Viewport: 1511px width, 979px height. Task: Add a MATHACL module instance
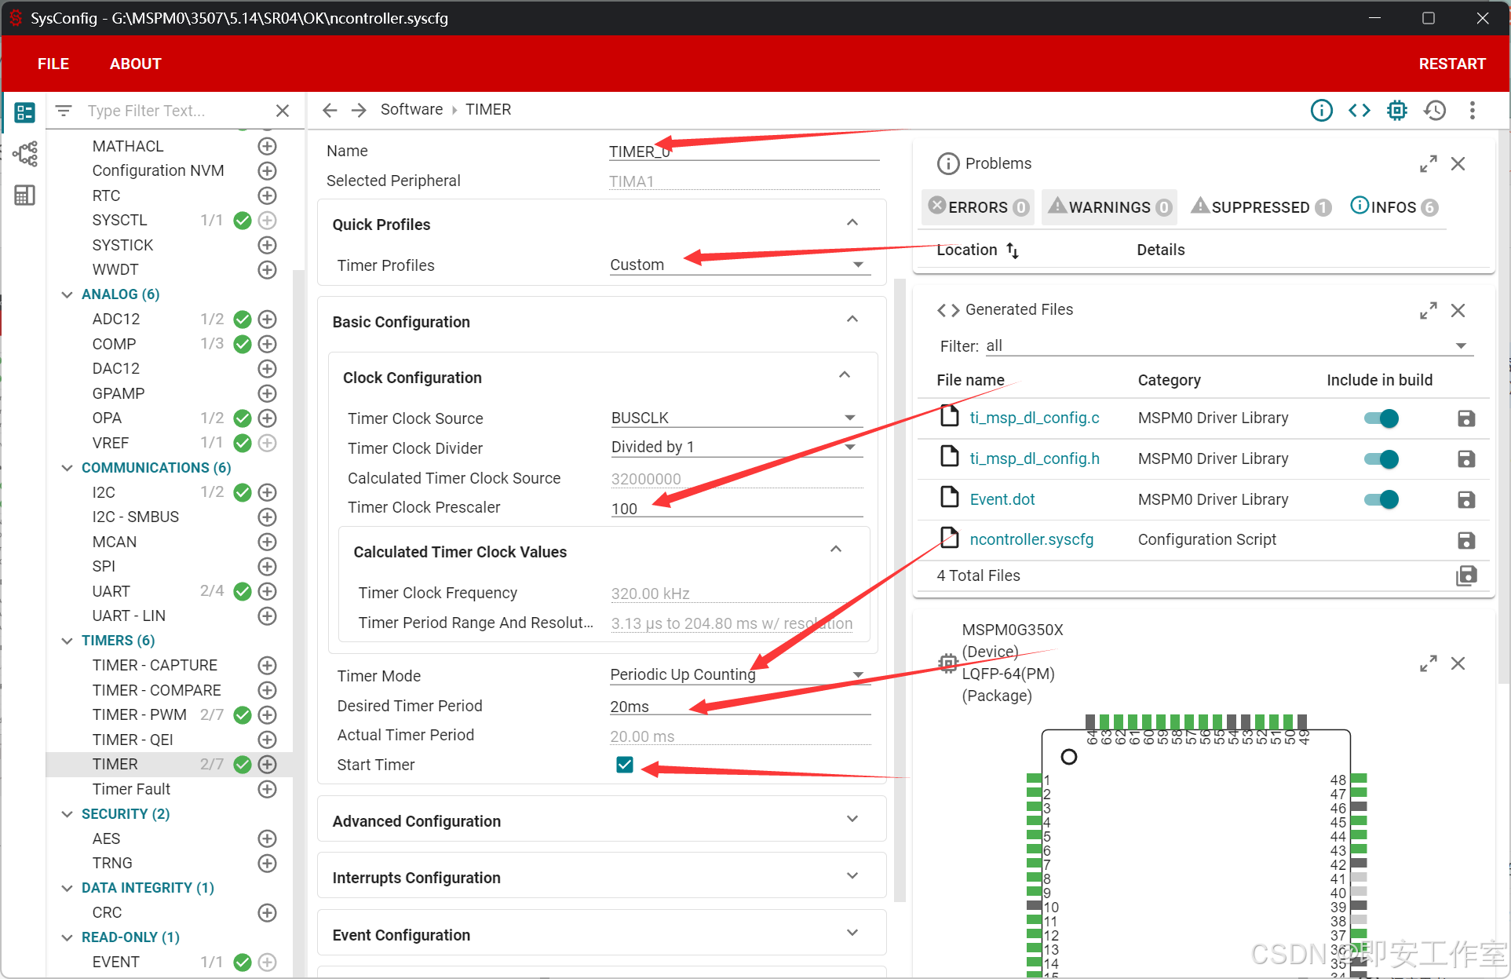[x=267, y=146]
